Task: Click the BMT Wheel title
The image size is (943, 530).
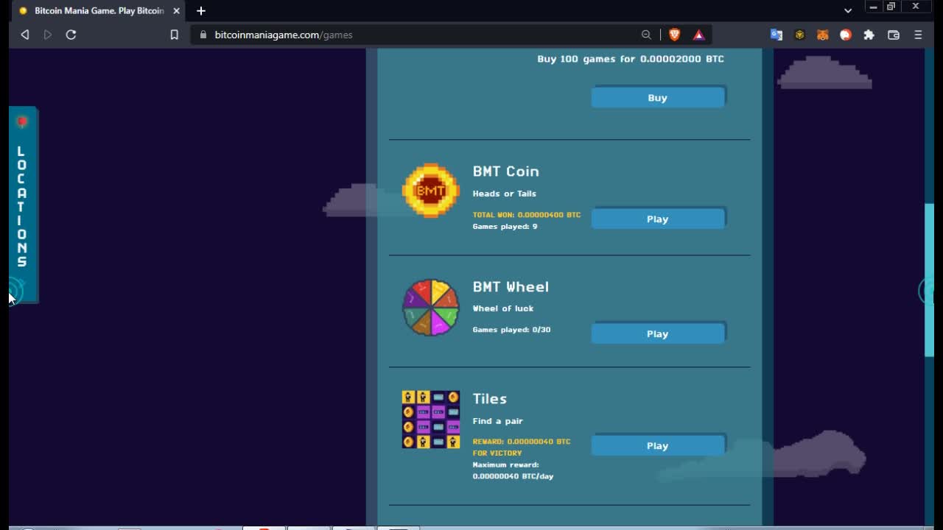Action: pyautogui.click(x=511, y=286)
